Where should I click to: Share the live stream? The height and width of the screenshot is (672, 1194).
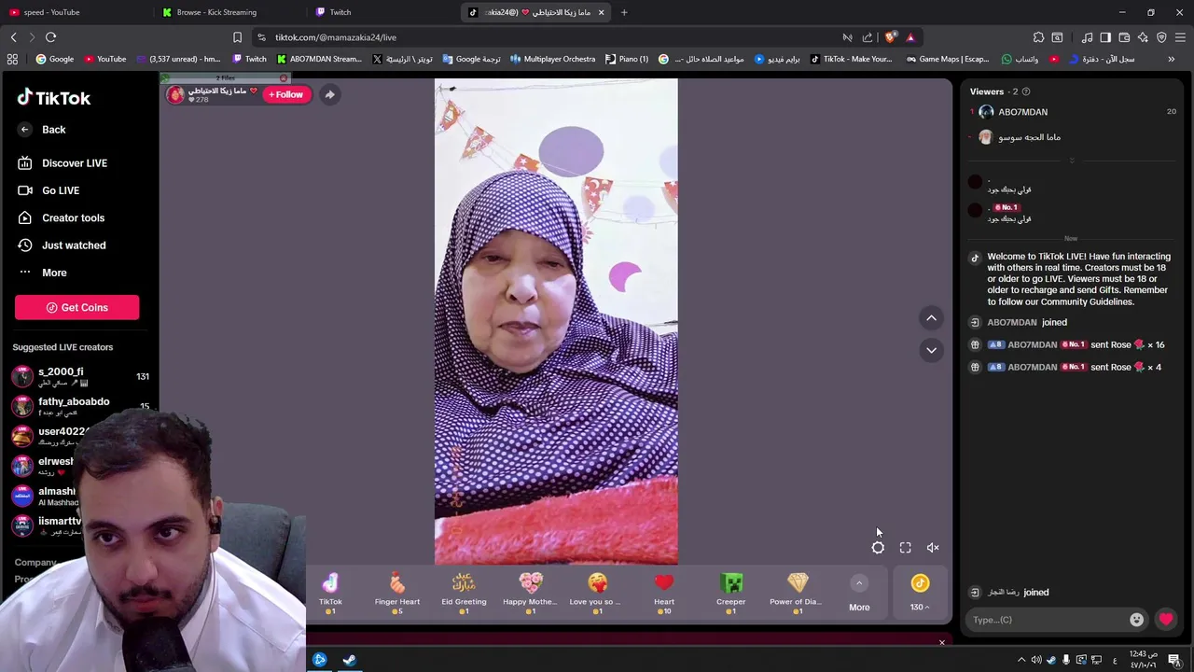pyautogui.click(x=329, y=94)
